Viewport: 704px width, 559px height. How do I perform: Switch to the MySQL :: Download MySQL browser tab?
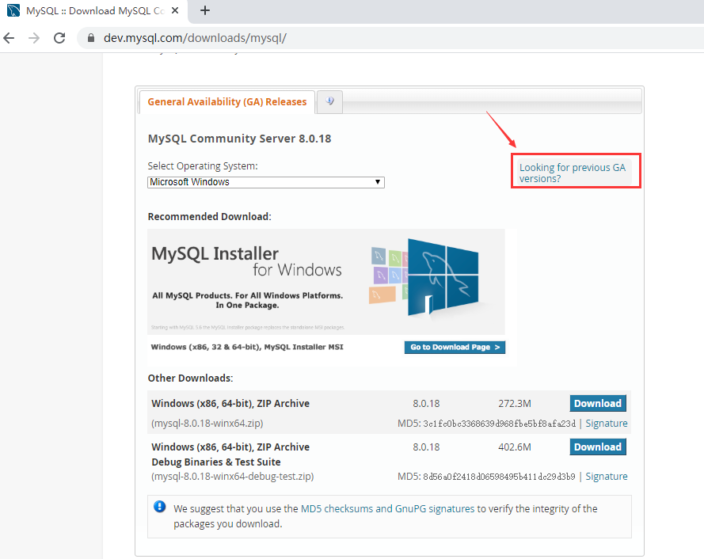[x=95, y=11]
